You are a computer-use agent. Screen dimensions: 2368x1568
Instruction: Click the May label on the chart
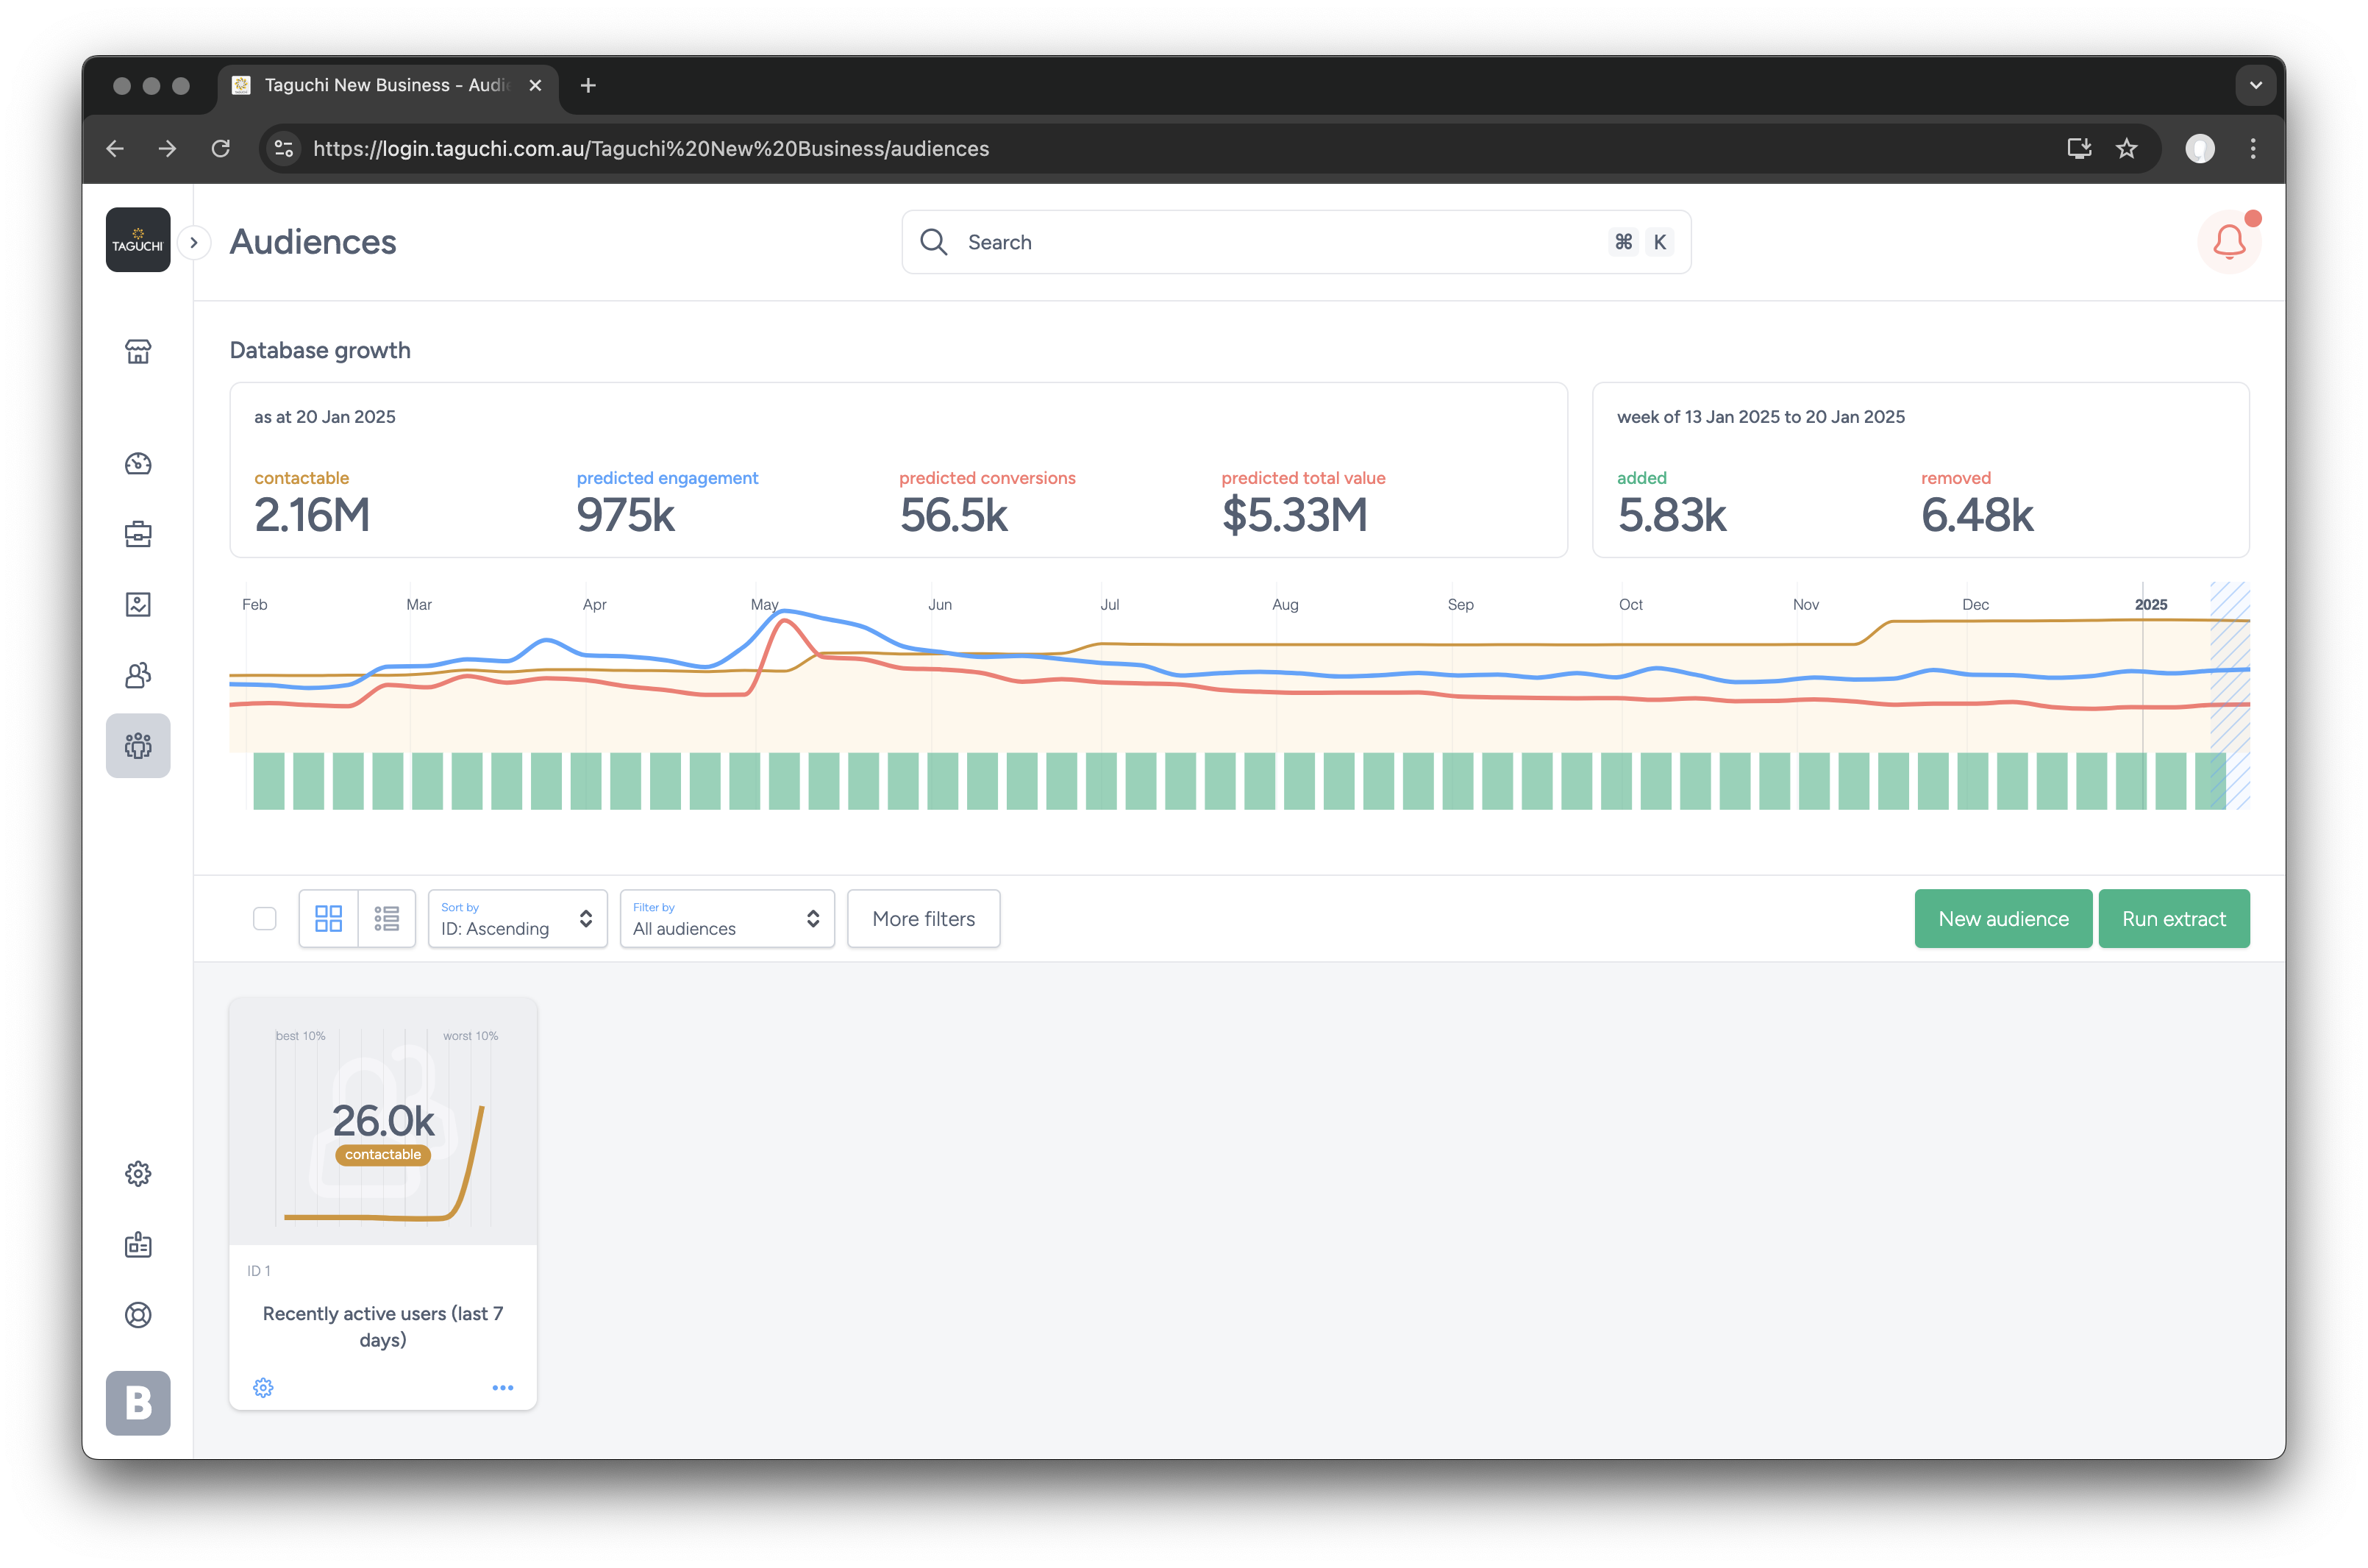tap(764, 604)
